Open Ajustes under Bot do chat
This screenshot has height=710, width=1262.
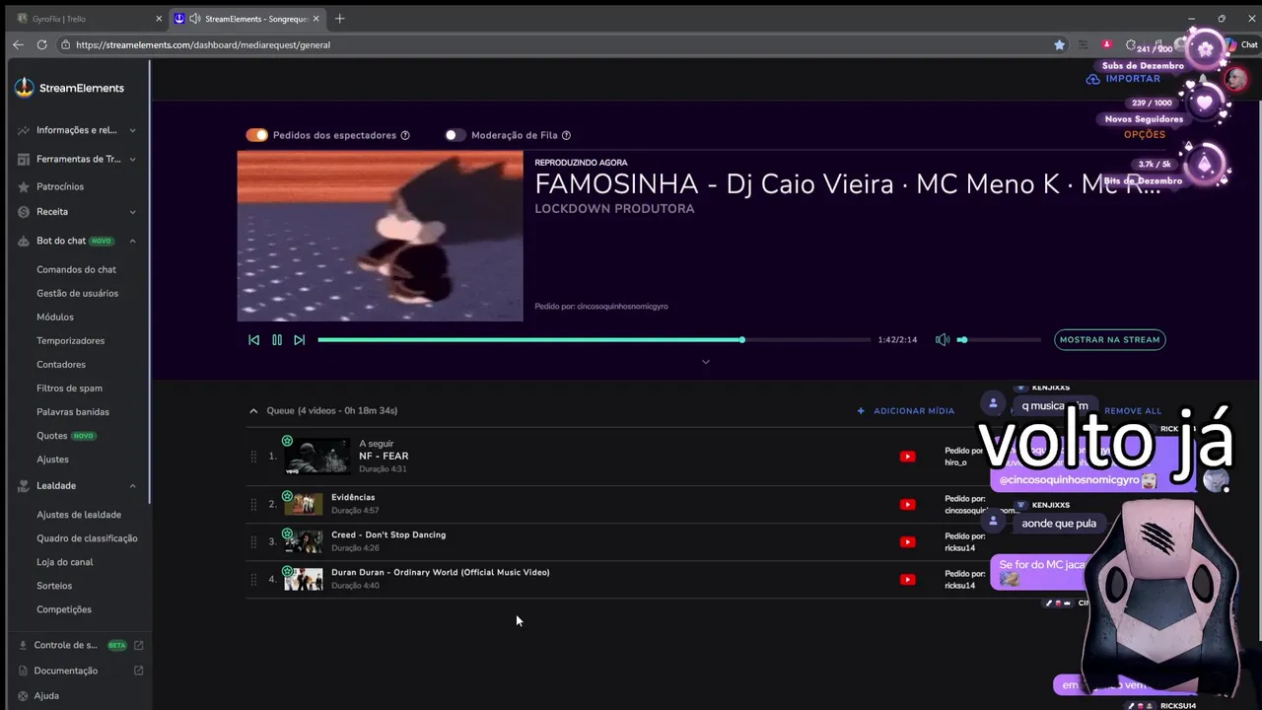pos(53,460)
